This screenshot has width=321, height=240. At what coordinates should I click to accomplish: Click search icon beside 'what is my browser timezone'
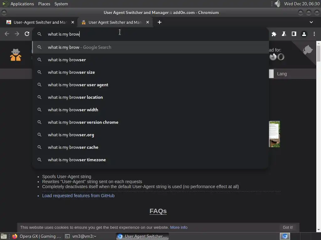[39, 160]
